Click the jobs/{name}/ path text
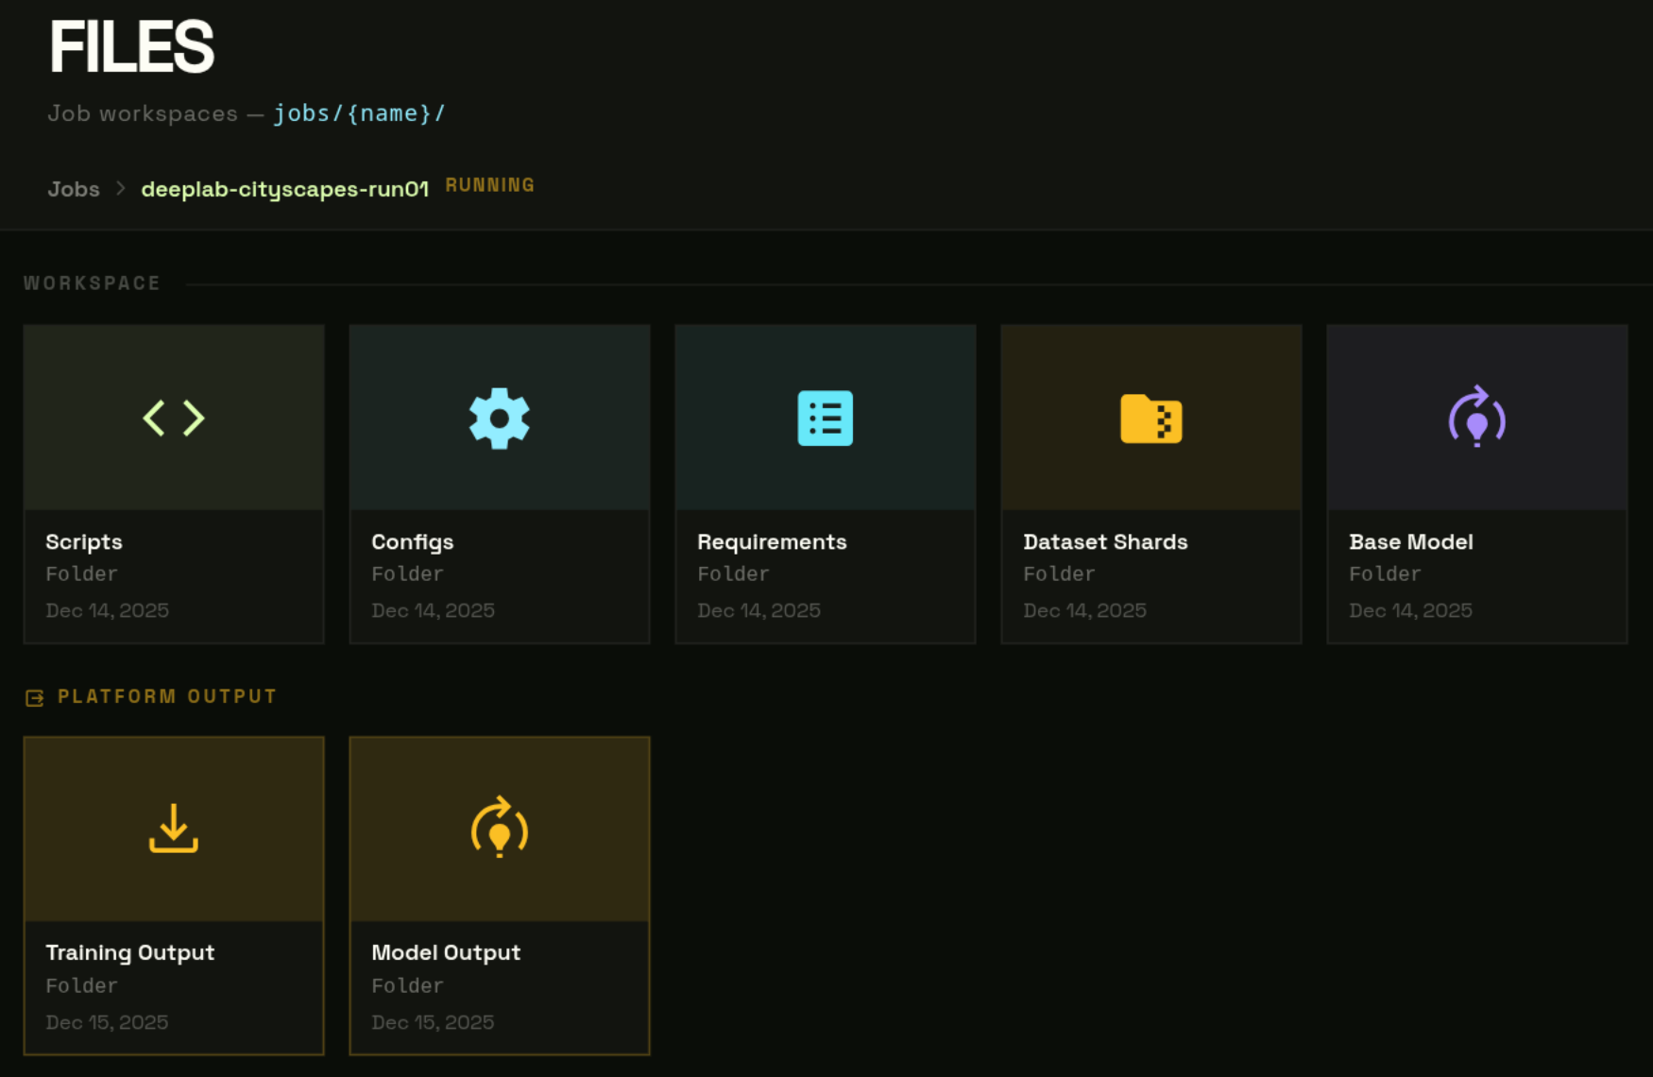Screen dimensions: 1653x1077 click(359, 113)
